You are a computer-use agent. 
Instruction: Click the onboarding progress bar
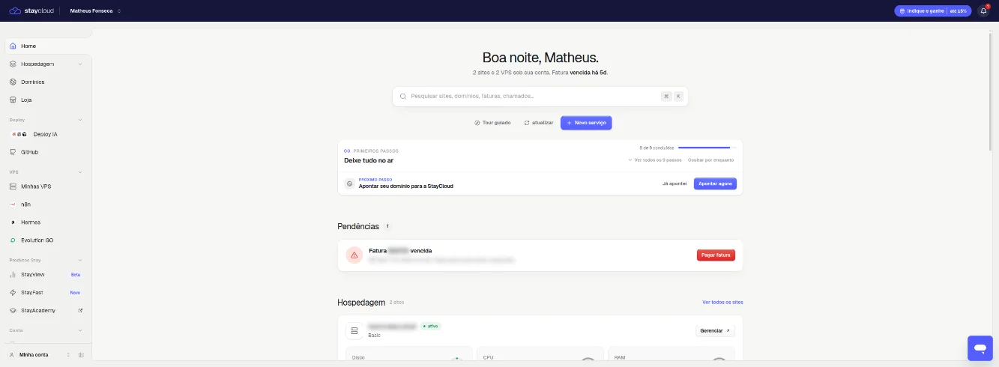click(707, 148)
